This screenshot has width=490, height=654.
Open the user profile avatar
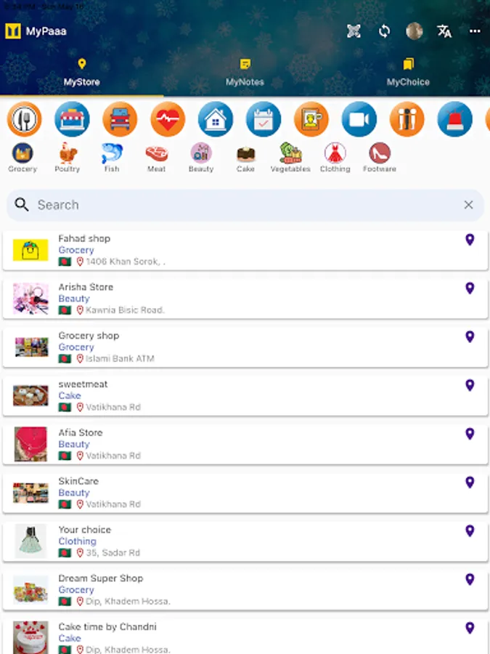coord(415,31)
